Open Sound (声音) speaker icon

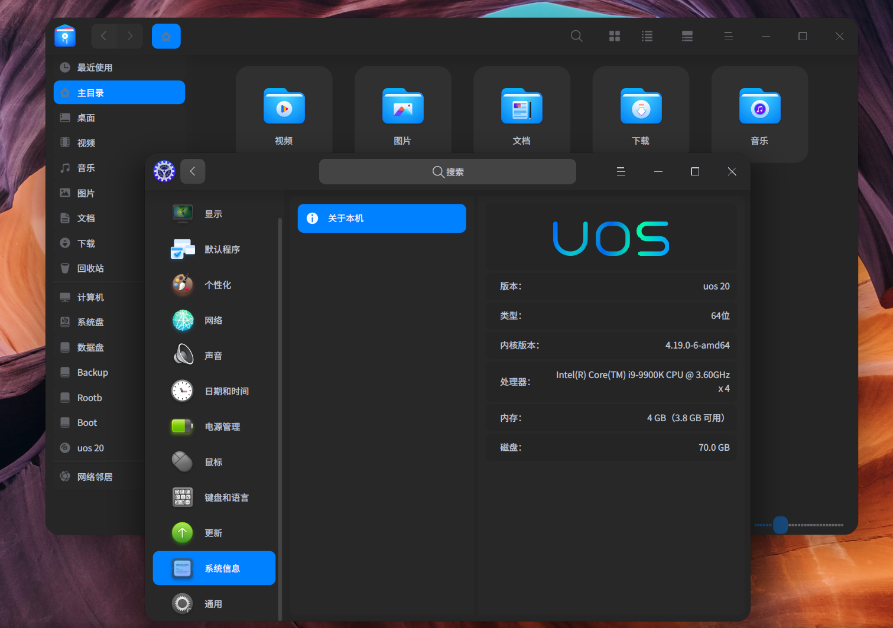point(183,356)
